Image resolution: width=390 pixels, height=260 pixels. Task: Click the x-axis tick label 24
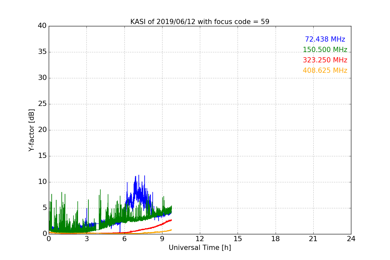click(351, 239)
